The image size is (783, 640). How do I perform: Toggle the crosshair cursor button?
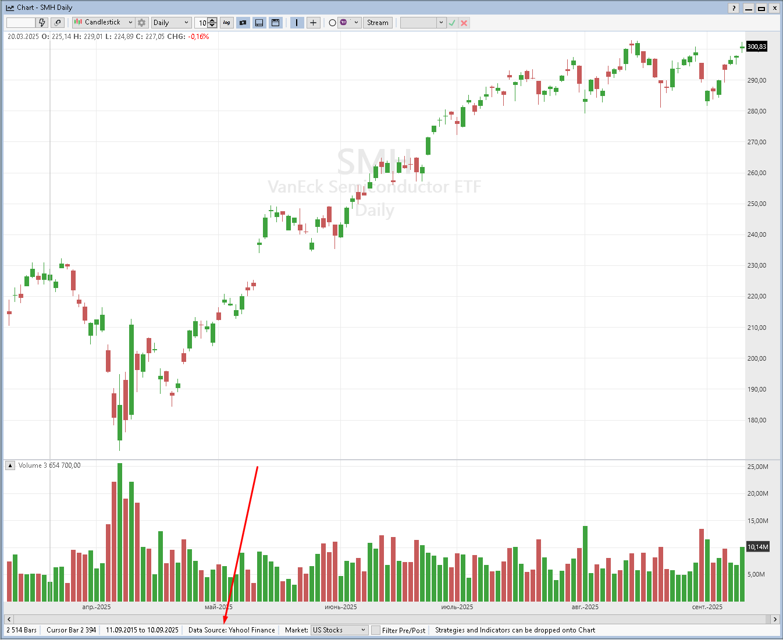(313, 23)
